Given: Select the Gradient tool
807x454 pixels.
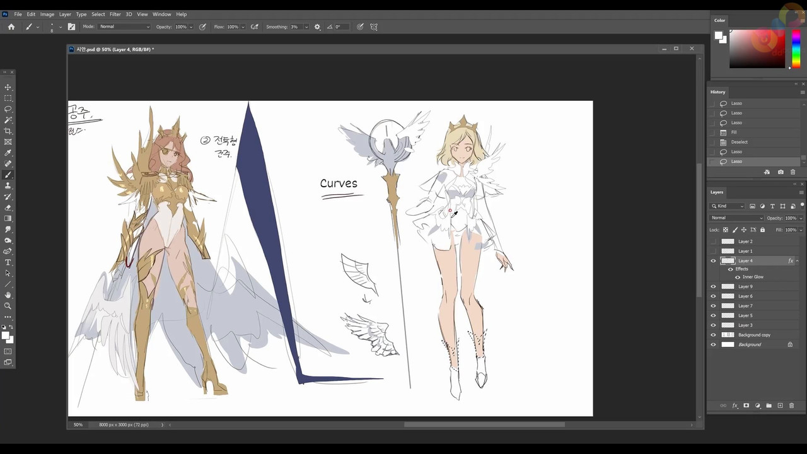Looking at the screenshot, I should [8, 219].
